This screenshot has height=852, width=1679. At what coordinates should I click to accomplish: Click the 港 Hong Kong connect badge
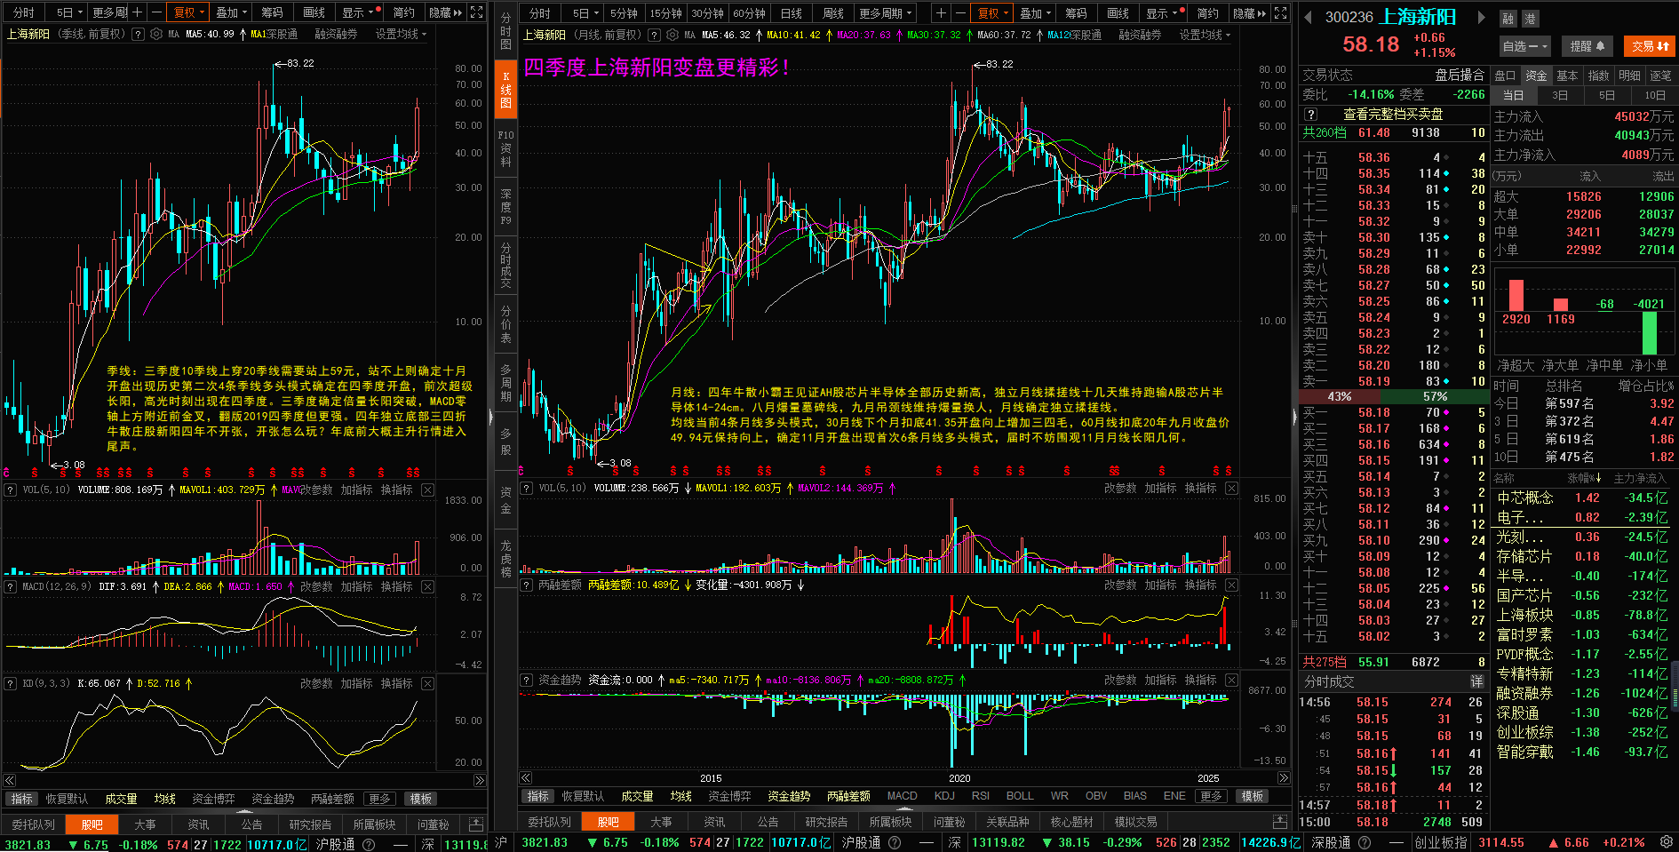tap(1530, 19)
